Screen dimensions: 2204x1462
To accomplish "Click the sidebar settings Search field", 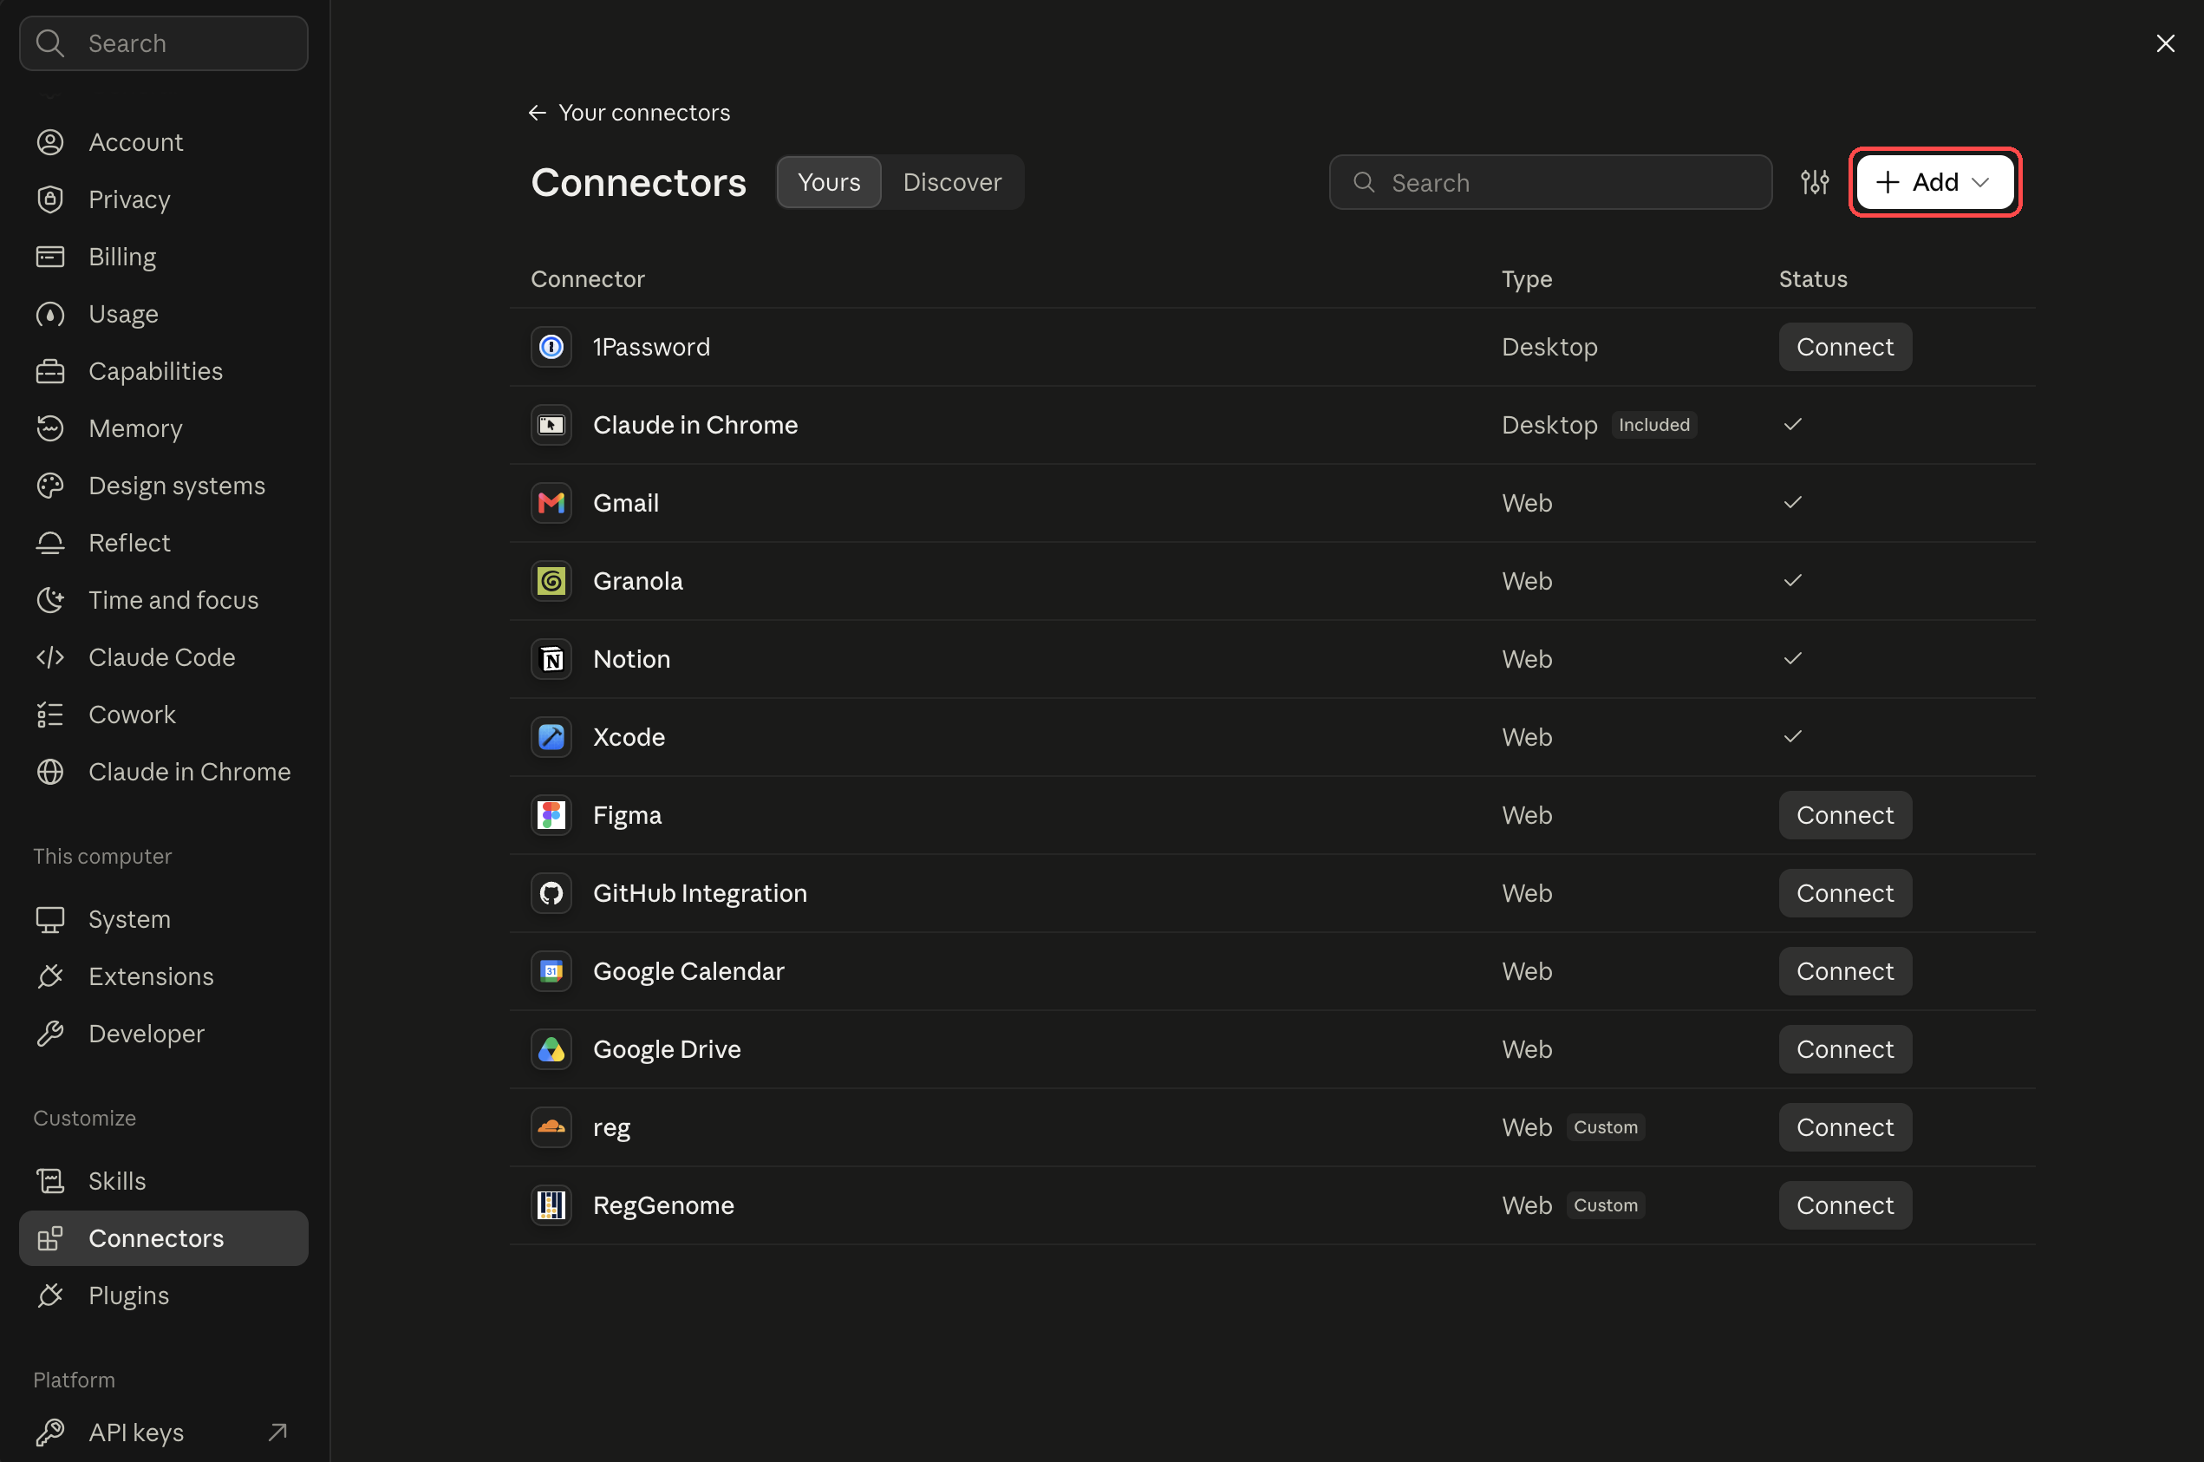I will (x=163, y=42).
